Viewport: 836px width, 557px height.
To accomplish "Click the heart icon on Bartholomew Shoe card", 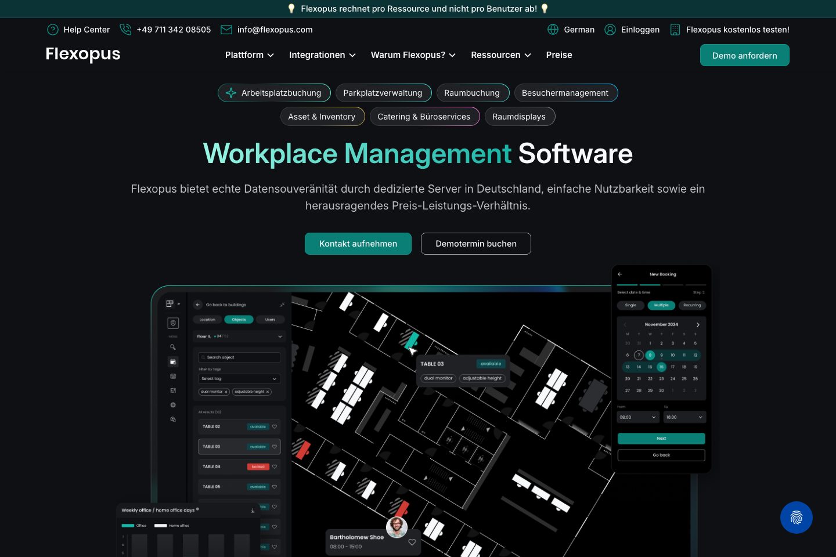I will click(x=412, y=542).
